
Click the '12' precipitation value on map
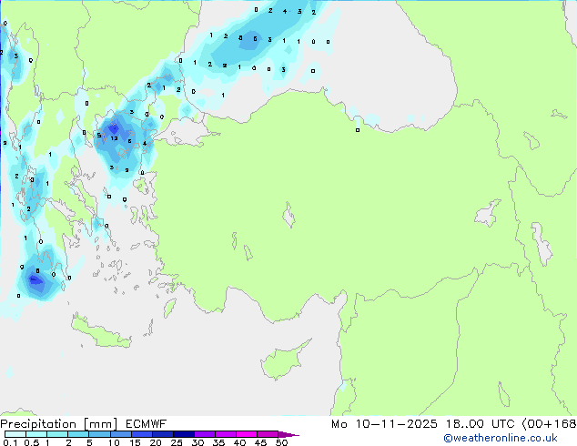pos(114,138)
